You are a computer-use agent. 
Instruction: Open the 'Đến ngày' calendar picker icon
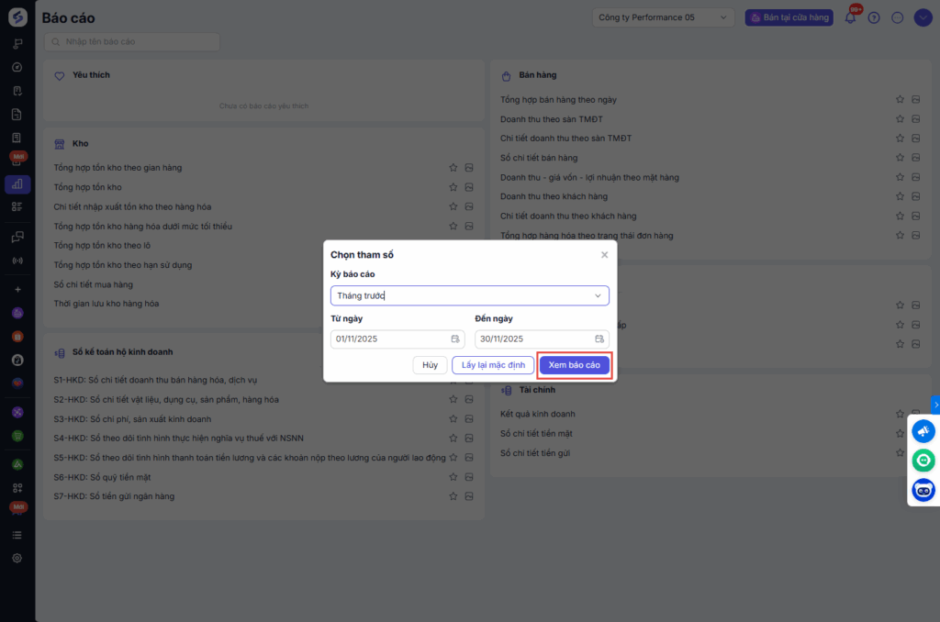click(x=599, y=339)
